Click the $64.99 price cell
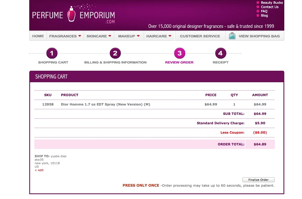The width and height of the screenshot is (302, 199). pyautogui.click(x=211, y=104)
